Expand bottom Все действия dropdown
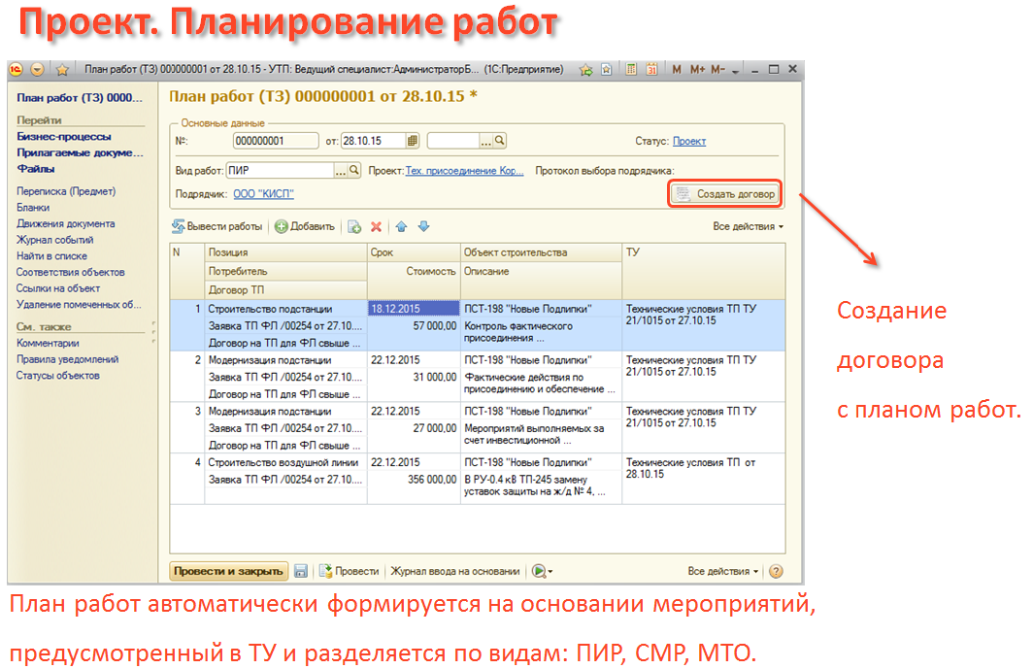The height and width of the screenshot is (669, 1033). tap(722, 571)
